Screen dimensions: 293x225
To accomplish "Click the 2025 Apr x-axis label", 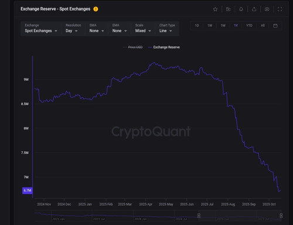I will click(x=146, y=204).
